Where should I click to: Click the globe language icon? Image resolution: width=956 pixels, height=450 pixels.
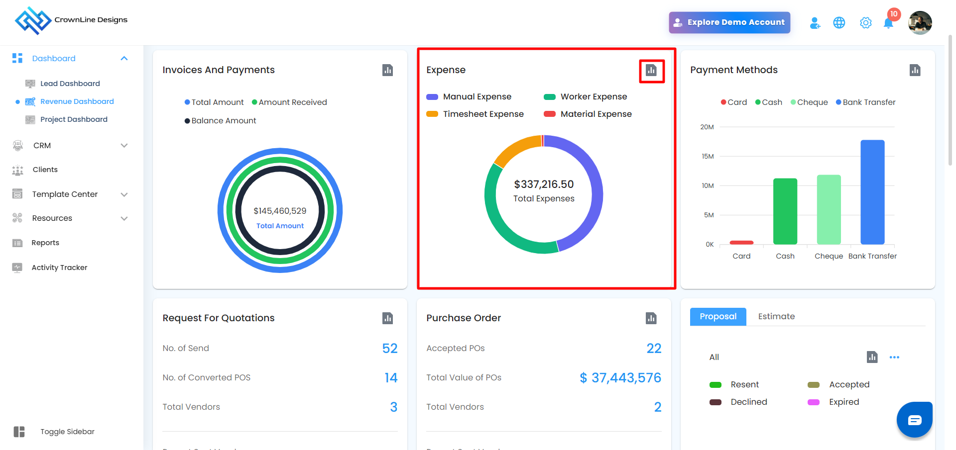[x=839, y=23]
